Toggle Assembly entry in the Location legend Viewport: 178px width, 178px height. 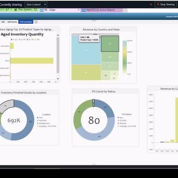[x=42, y=121]
